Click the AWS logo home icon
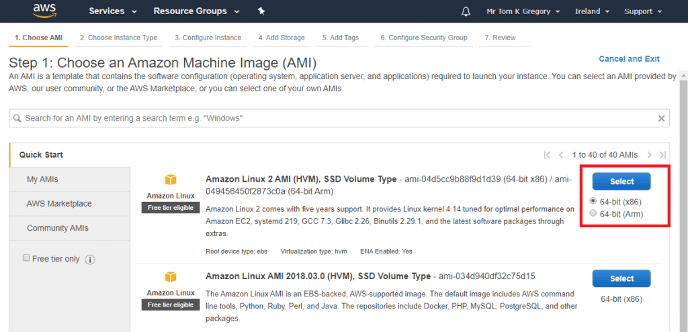Screen dimensions: 688x332 pos(46,11)
